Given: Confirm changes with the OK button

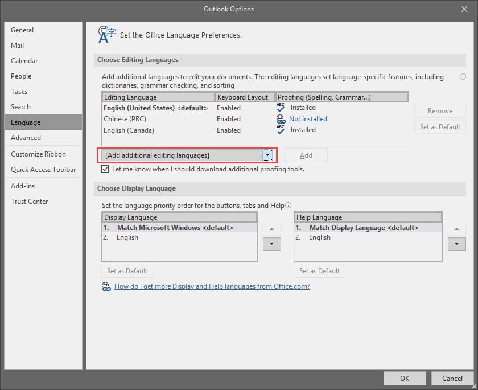Looking at the screenshot, I should tap(405, 379).
